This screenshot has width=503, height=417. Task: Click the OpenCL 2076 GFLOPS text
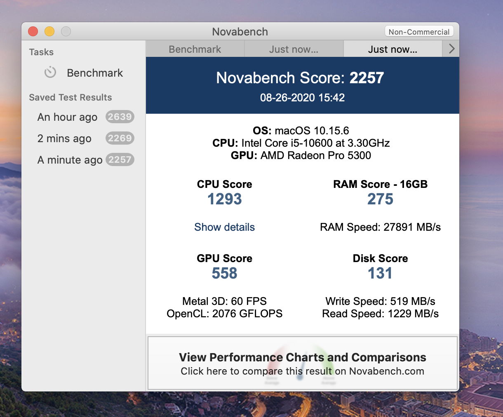tap(225, 314)
